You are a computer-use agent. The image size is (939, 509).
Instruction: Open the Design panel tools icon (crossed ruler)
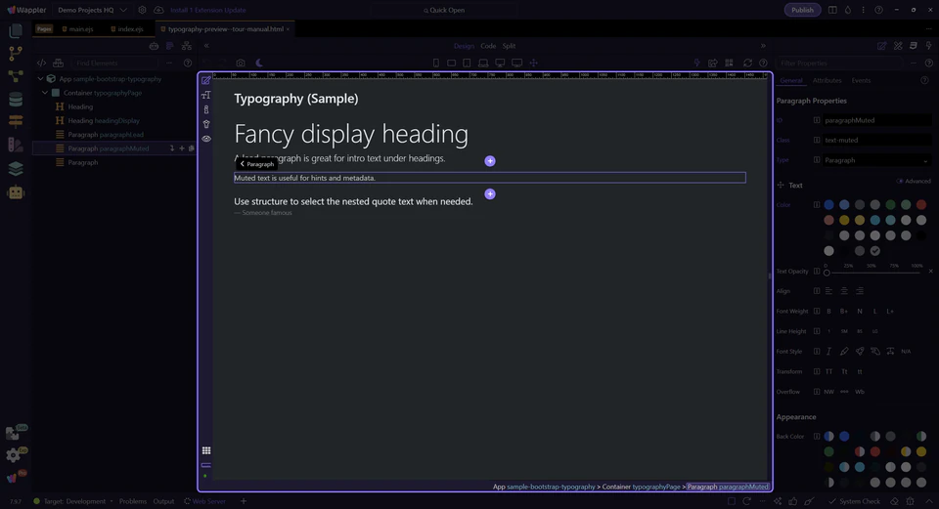click(x=898, y=46)
